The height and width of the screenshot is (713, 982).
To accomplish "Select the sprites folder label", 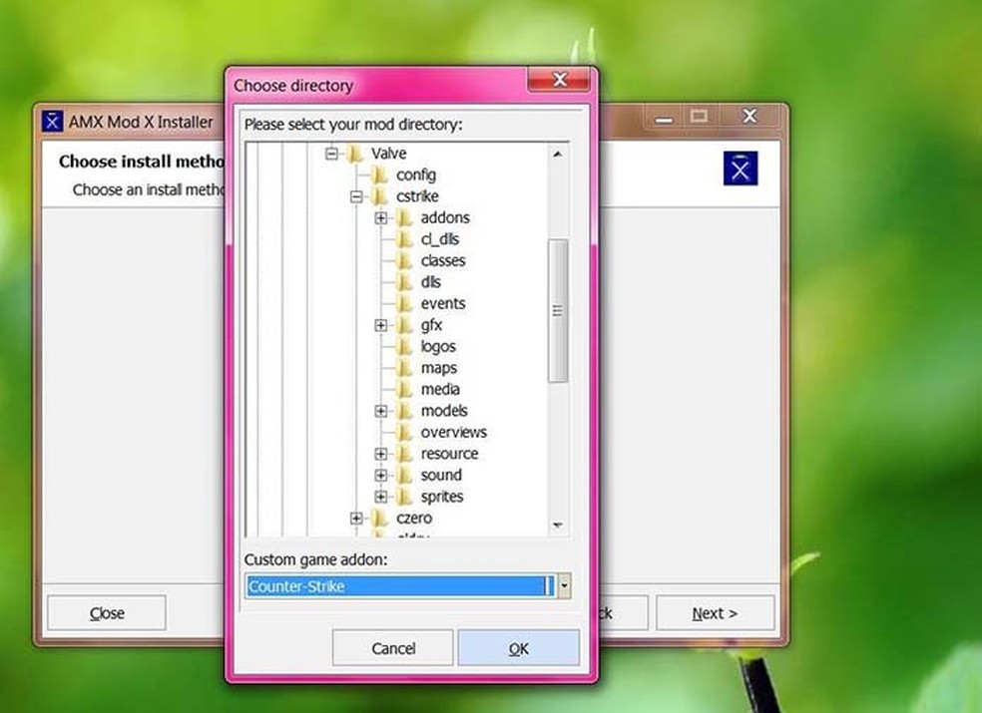I will [441, 497].
